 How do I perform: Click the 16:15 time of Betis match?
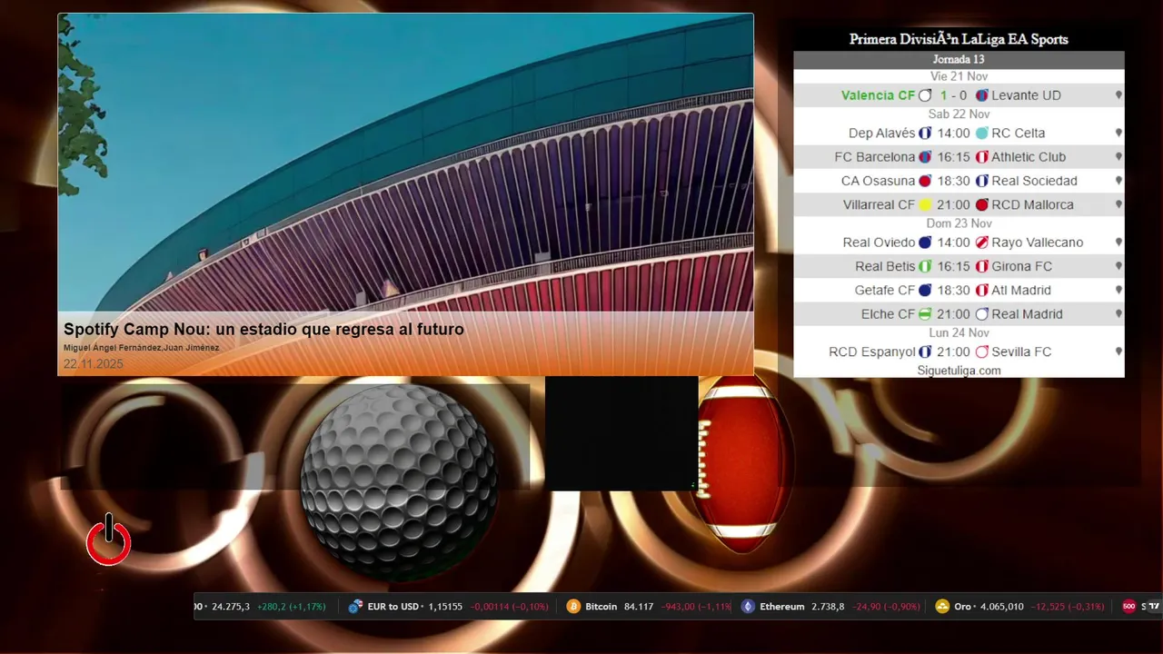pos(953,266)
